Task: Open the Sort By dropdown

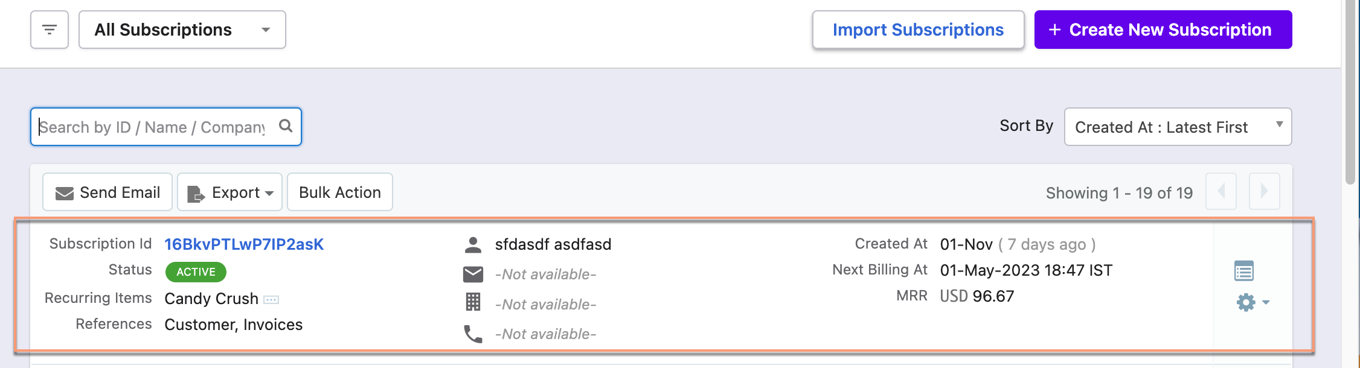Action: (x=1177, y=127)
